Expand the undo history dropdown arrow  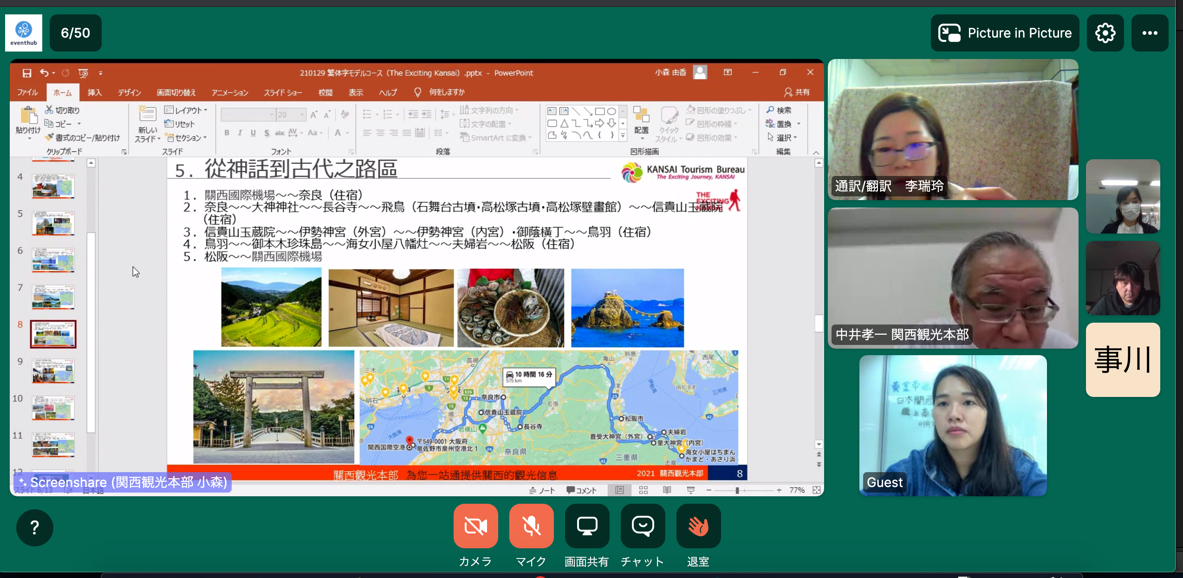pyautogui.click(x=54, y=73)
